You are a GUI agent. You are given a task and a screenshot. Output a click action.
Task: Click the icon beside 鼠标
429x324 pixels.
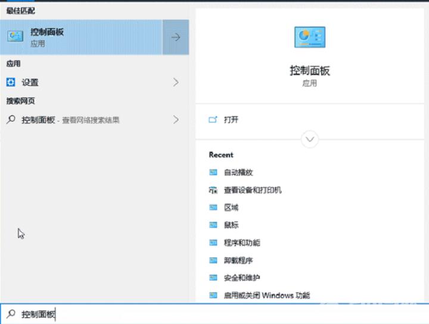[213, 225]
